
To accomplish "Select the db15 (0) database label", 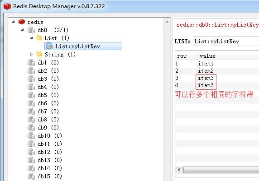I will tap(50, 176).
